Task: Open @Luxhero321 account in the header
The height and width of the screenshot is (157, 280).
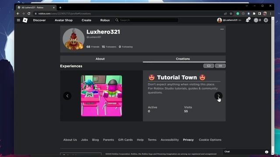Action: point(229,20)
